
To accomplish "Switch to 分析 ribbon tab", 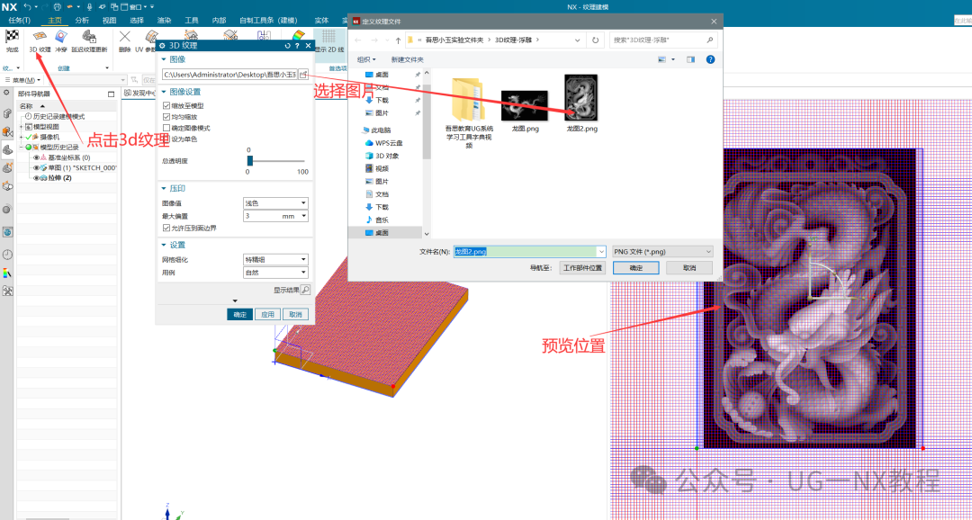I will 82,20.
